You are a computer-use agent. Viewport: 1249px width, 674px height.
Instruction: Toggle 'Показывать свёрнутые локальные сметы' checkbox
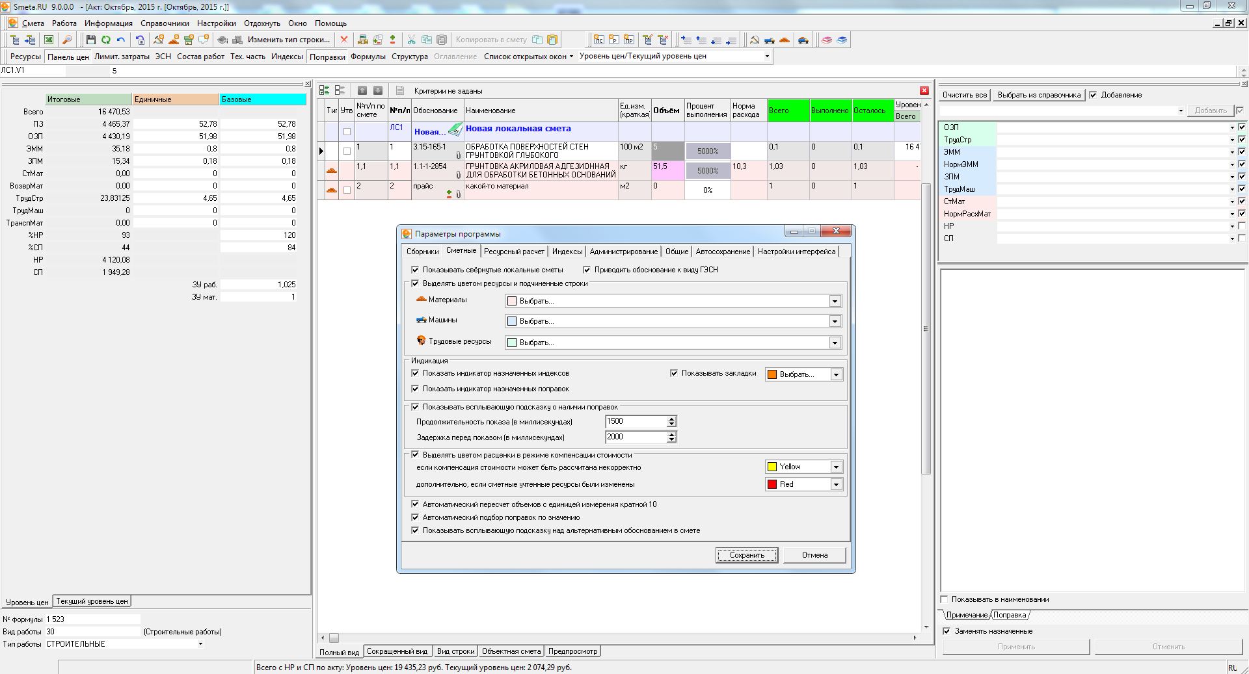pos(415,270)
